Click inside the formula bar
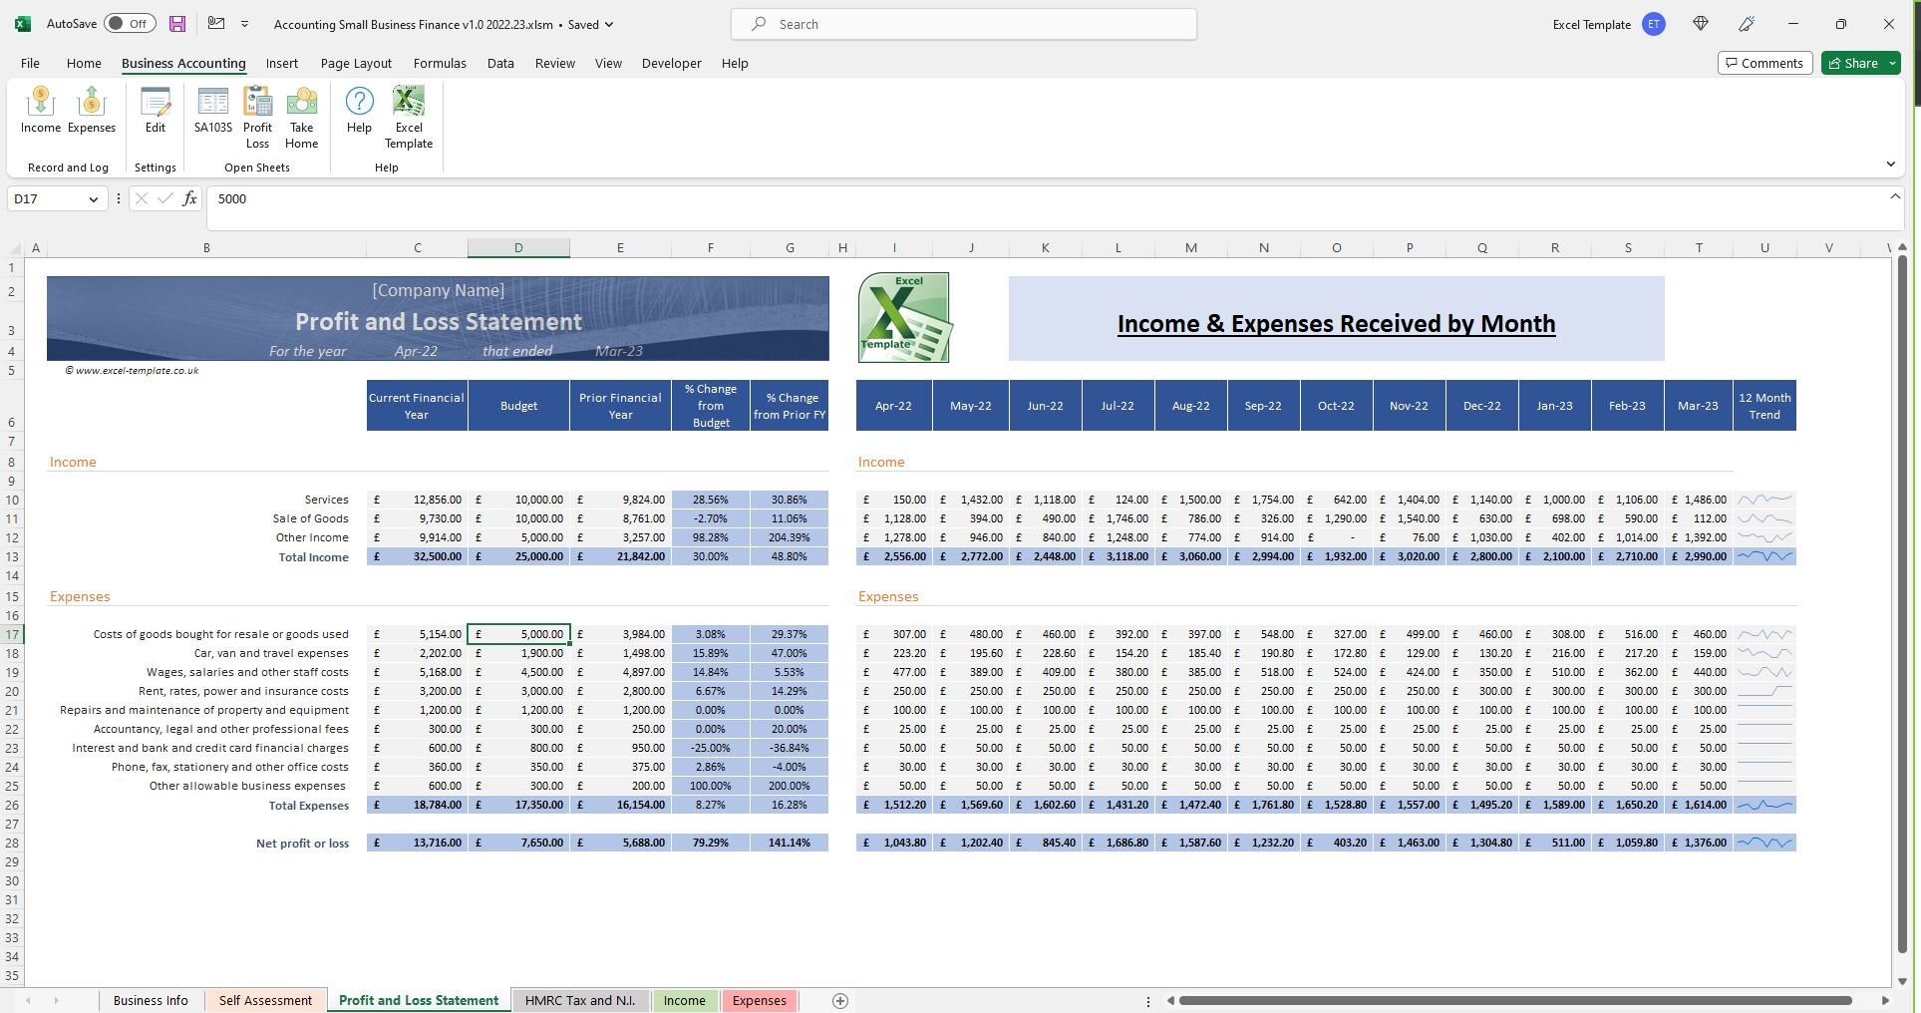Screen dimensions: 1921x1013 point(498,198)
